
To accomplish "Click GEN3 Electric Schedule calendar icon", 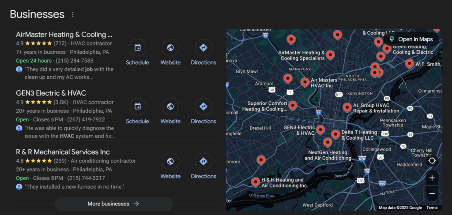I will click(138, 107).
